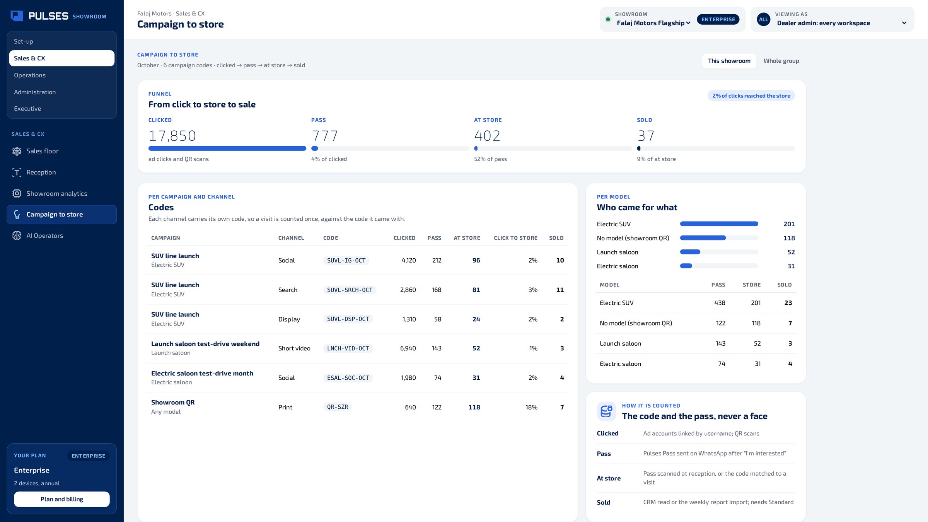The width and height of the screenshot is (928, 522).
Task: Click the SUVL-SRCH-OCT code
Action: [x=350, y=290]
